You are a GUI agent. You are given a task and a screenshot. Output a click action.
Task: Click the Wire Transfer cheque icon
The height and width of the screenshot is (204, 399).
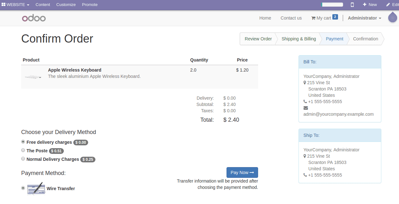(x=36, y=189)
